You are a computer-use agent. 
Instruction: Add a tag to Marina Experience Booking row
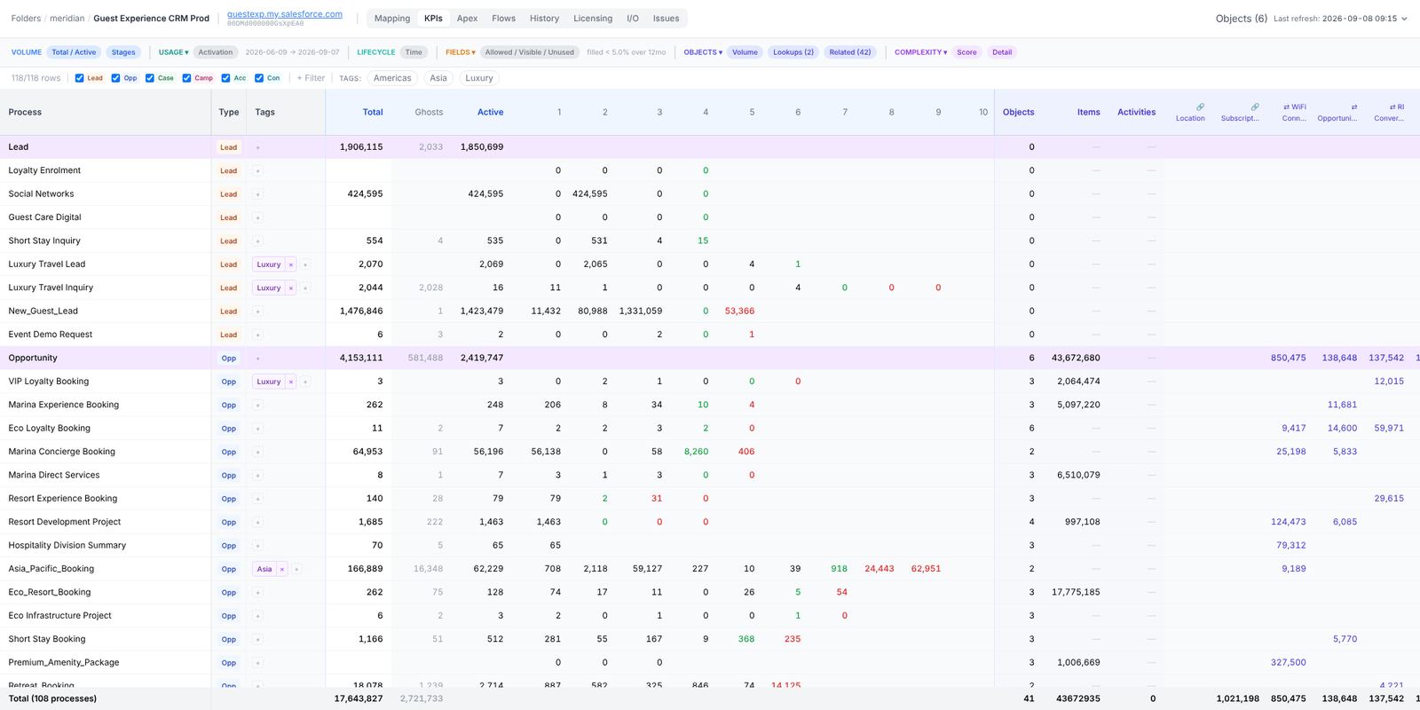tap(257, 405)
